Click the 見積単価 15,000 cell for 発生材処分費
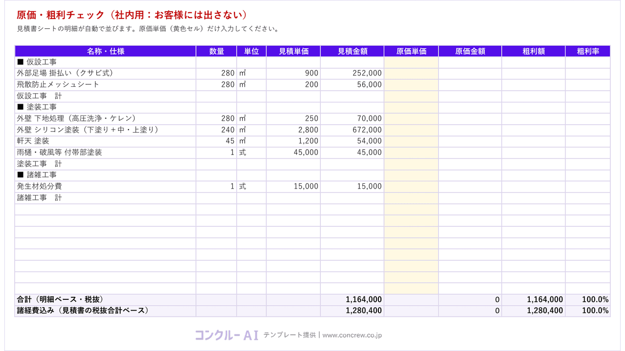 [x=293, y=187]
